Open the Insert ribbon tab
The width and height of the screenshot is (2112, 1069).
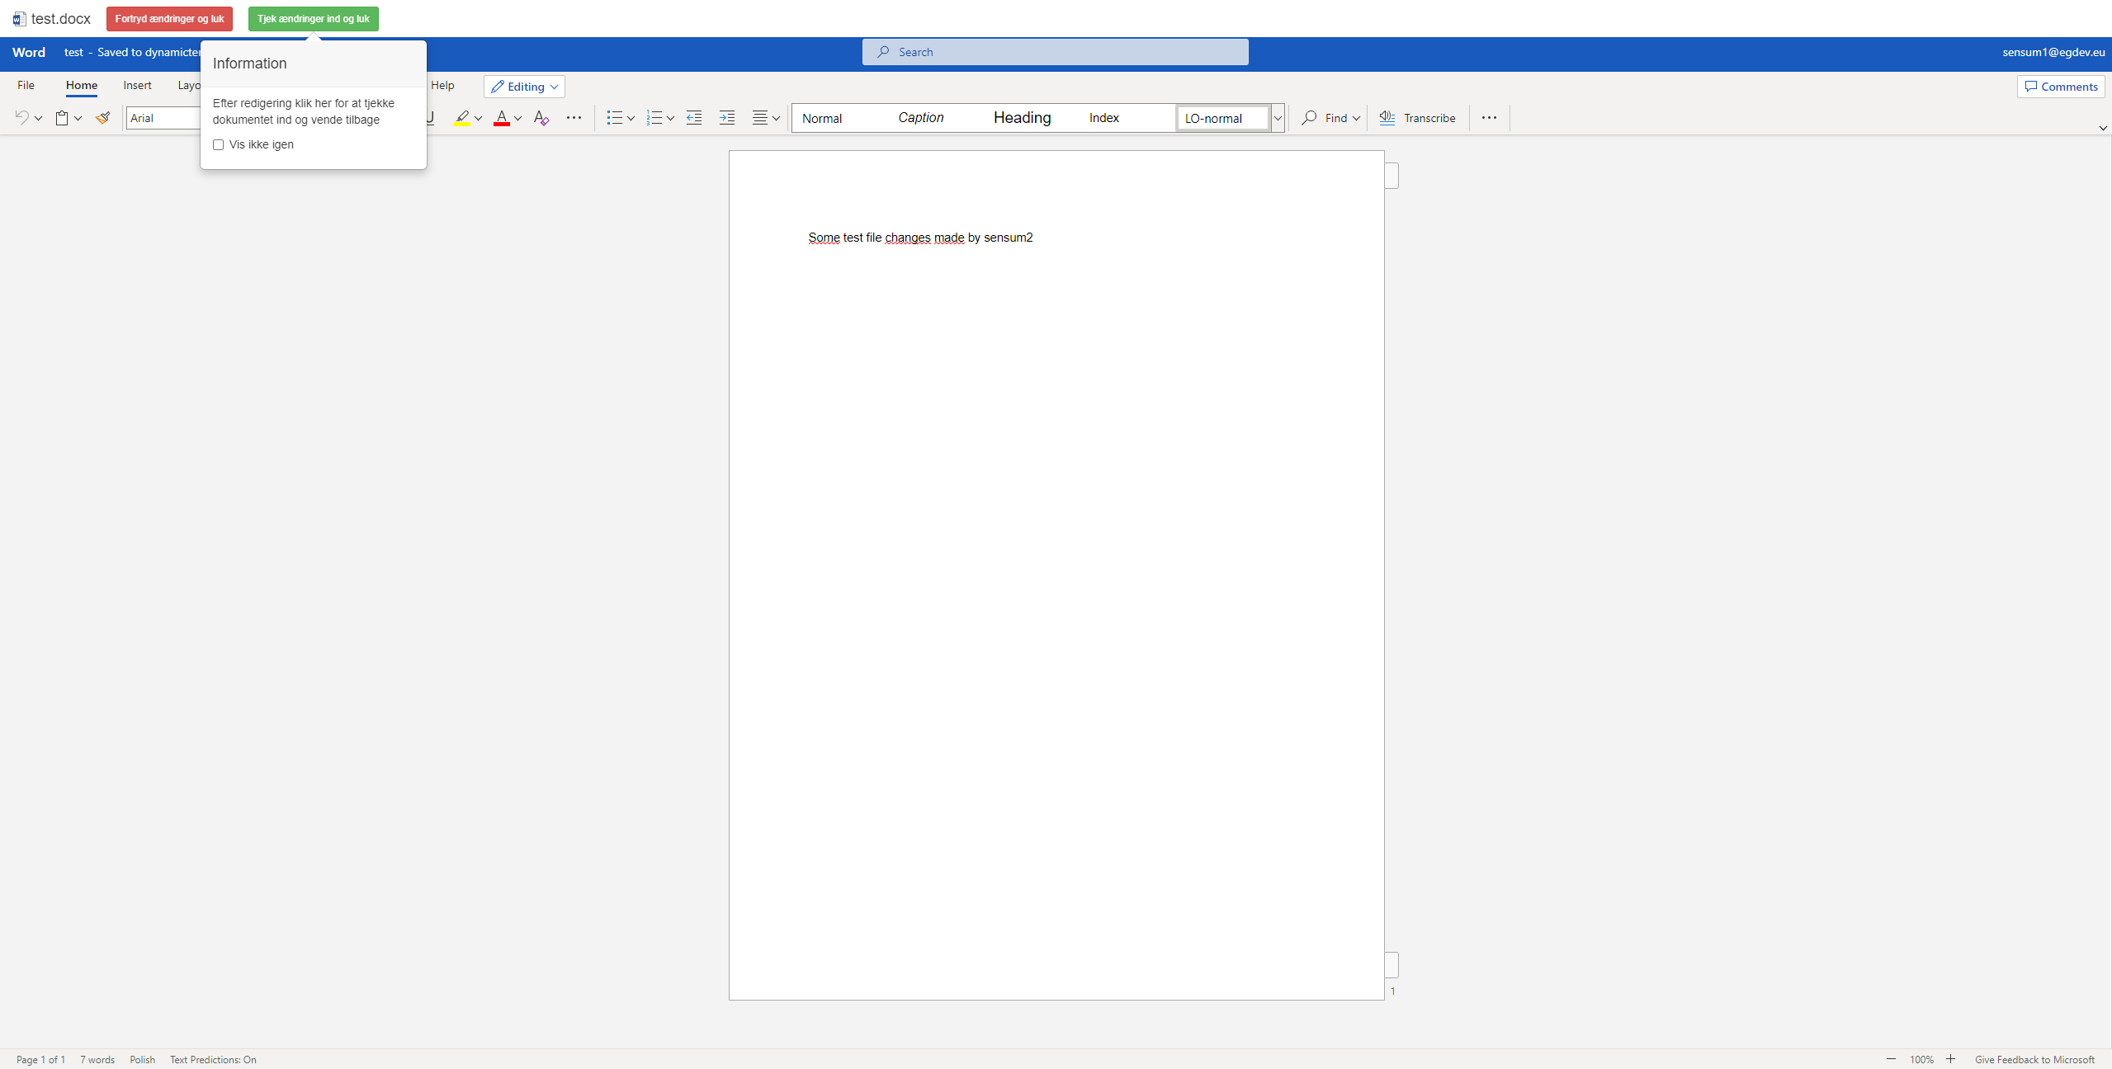pos(137,85)
